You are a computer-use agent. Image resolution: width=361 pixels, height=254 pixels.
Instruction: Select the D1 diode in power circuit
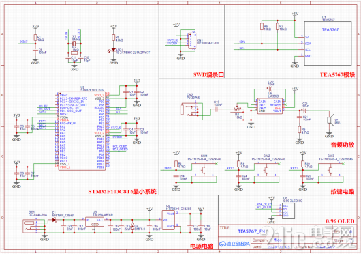click(x=54, y=220)
